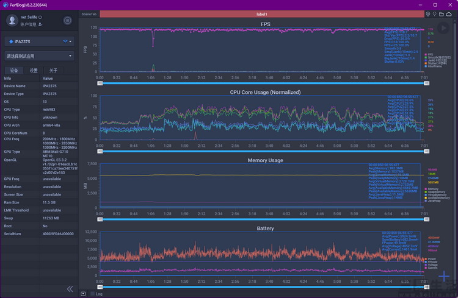
Task: Click the play button over FPS chart
Action: 443,28
